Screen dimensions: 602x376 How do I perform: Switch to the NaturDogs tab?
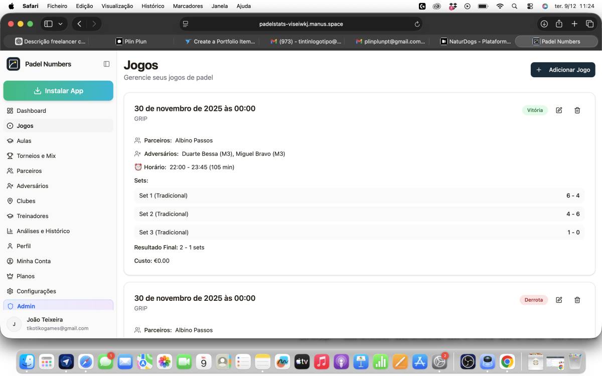[x=475, y=42]
